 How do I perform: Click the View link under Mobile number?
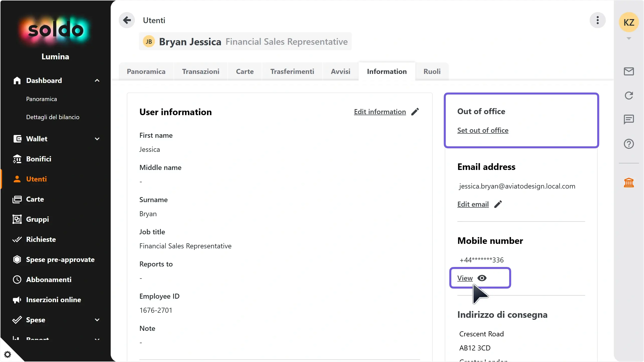click(465, 278)
